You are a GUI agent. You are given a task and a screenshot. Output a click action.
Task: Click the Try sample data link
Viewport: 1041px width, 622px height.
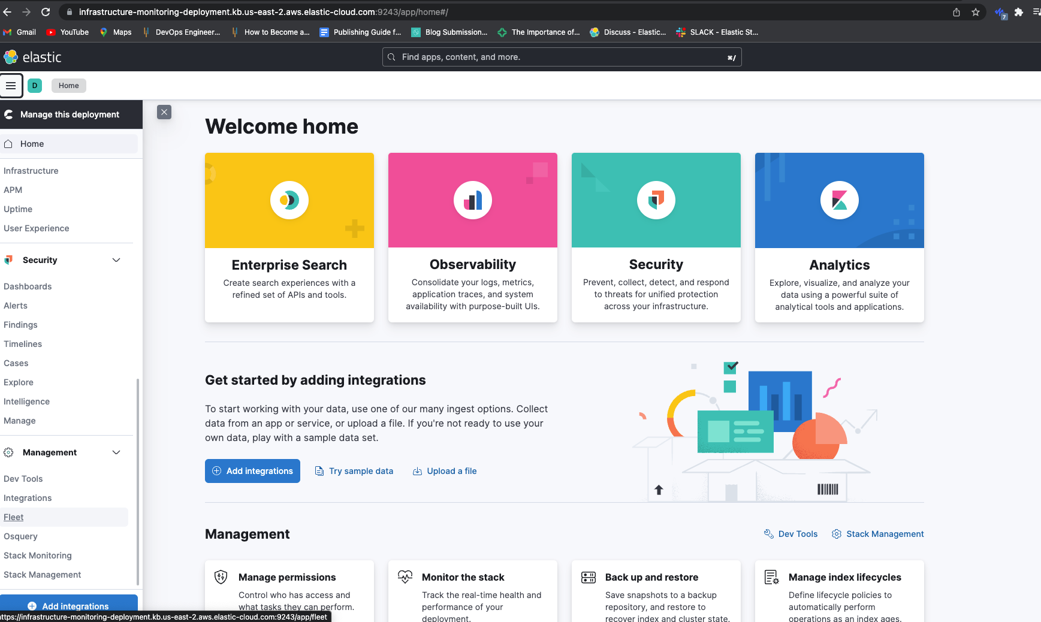354,471
